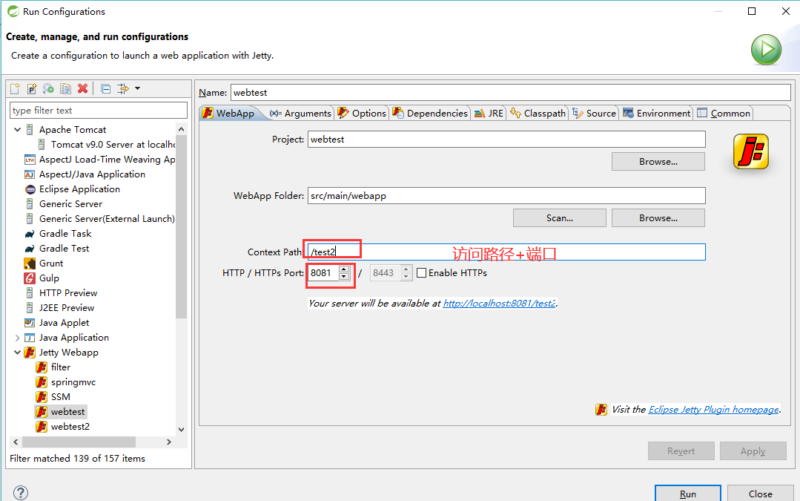Select HTTP Preview entry
800x501 pixels.
click(x=61, y=293)
